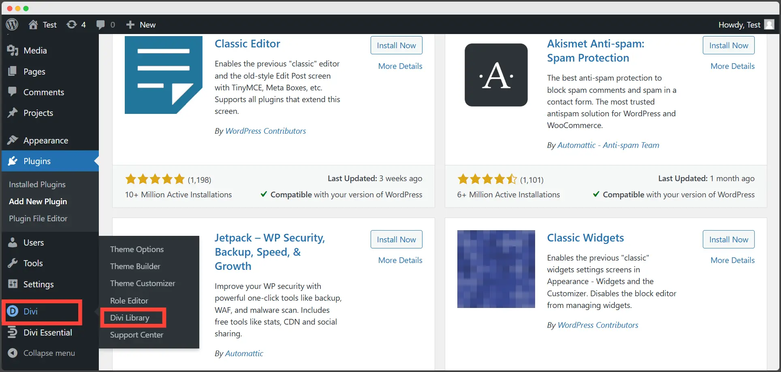
Task: Click the Classic Editor plugin thumbnail
Action: (x=164, y=75)
